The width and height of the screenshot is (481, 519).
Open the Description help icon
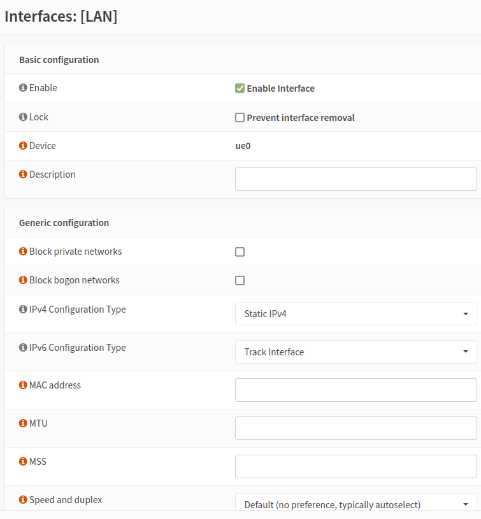point(24,174)
